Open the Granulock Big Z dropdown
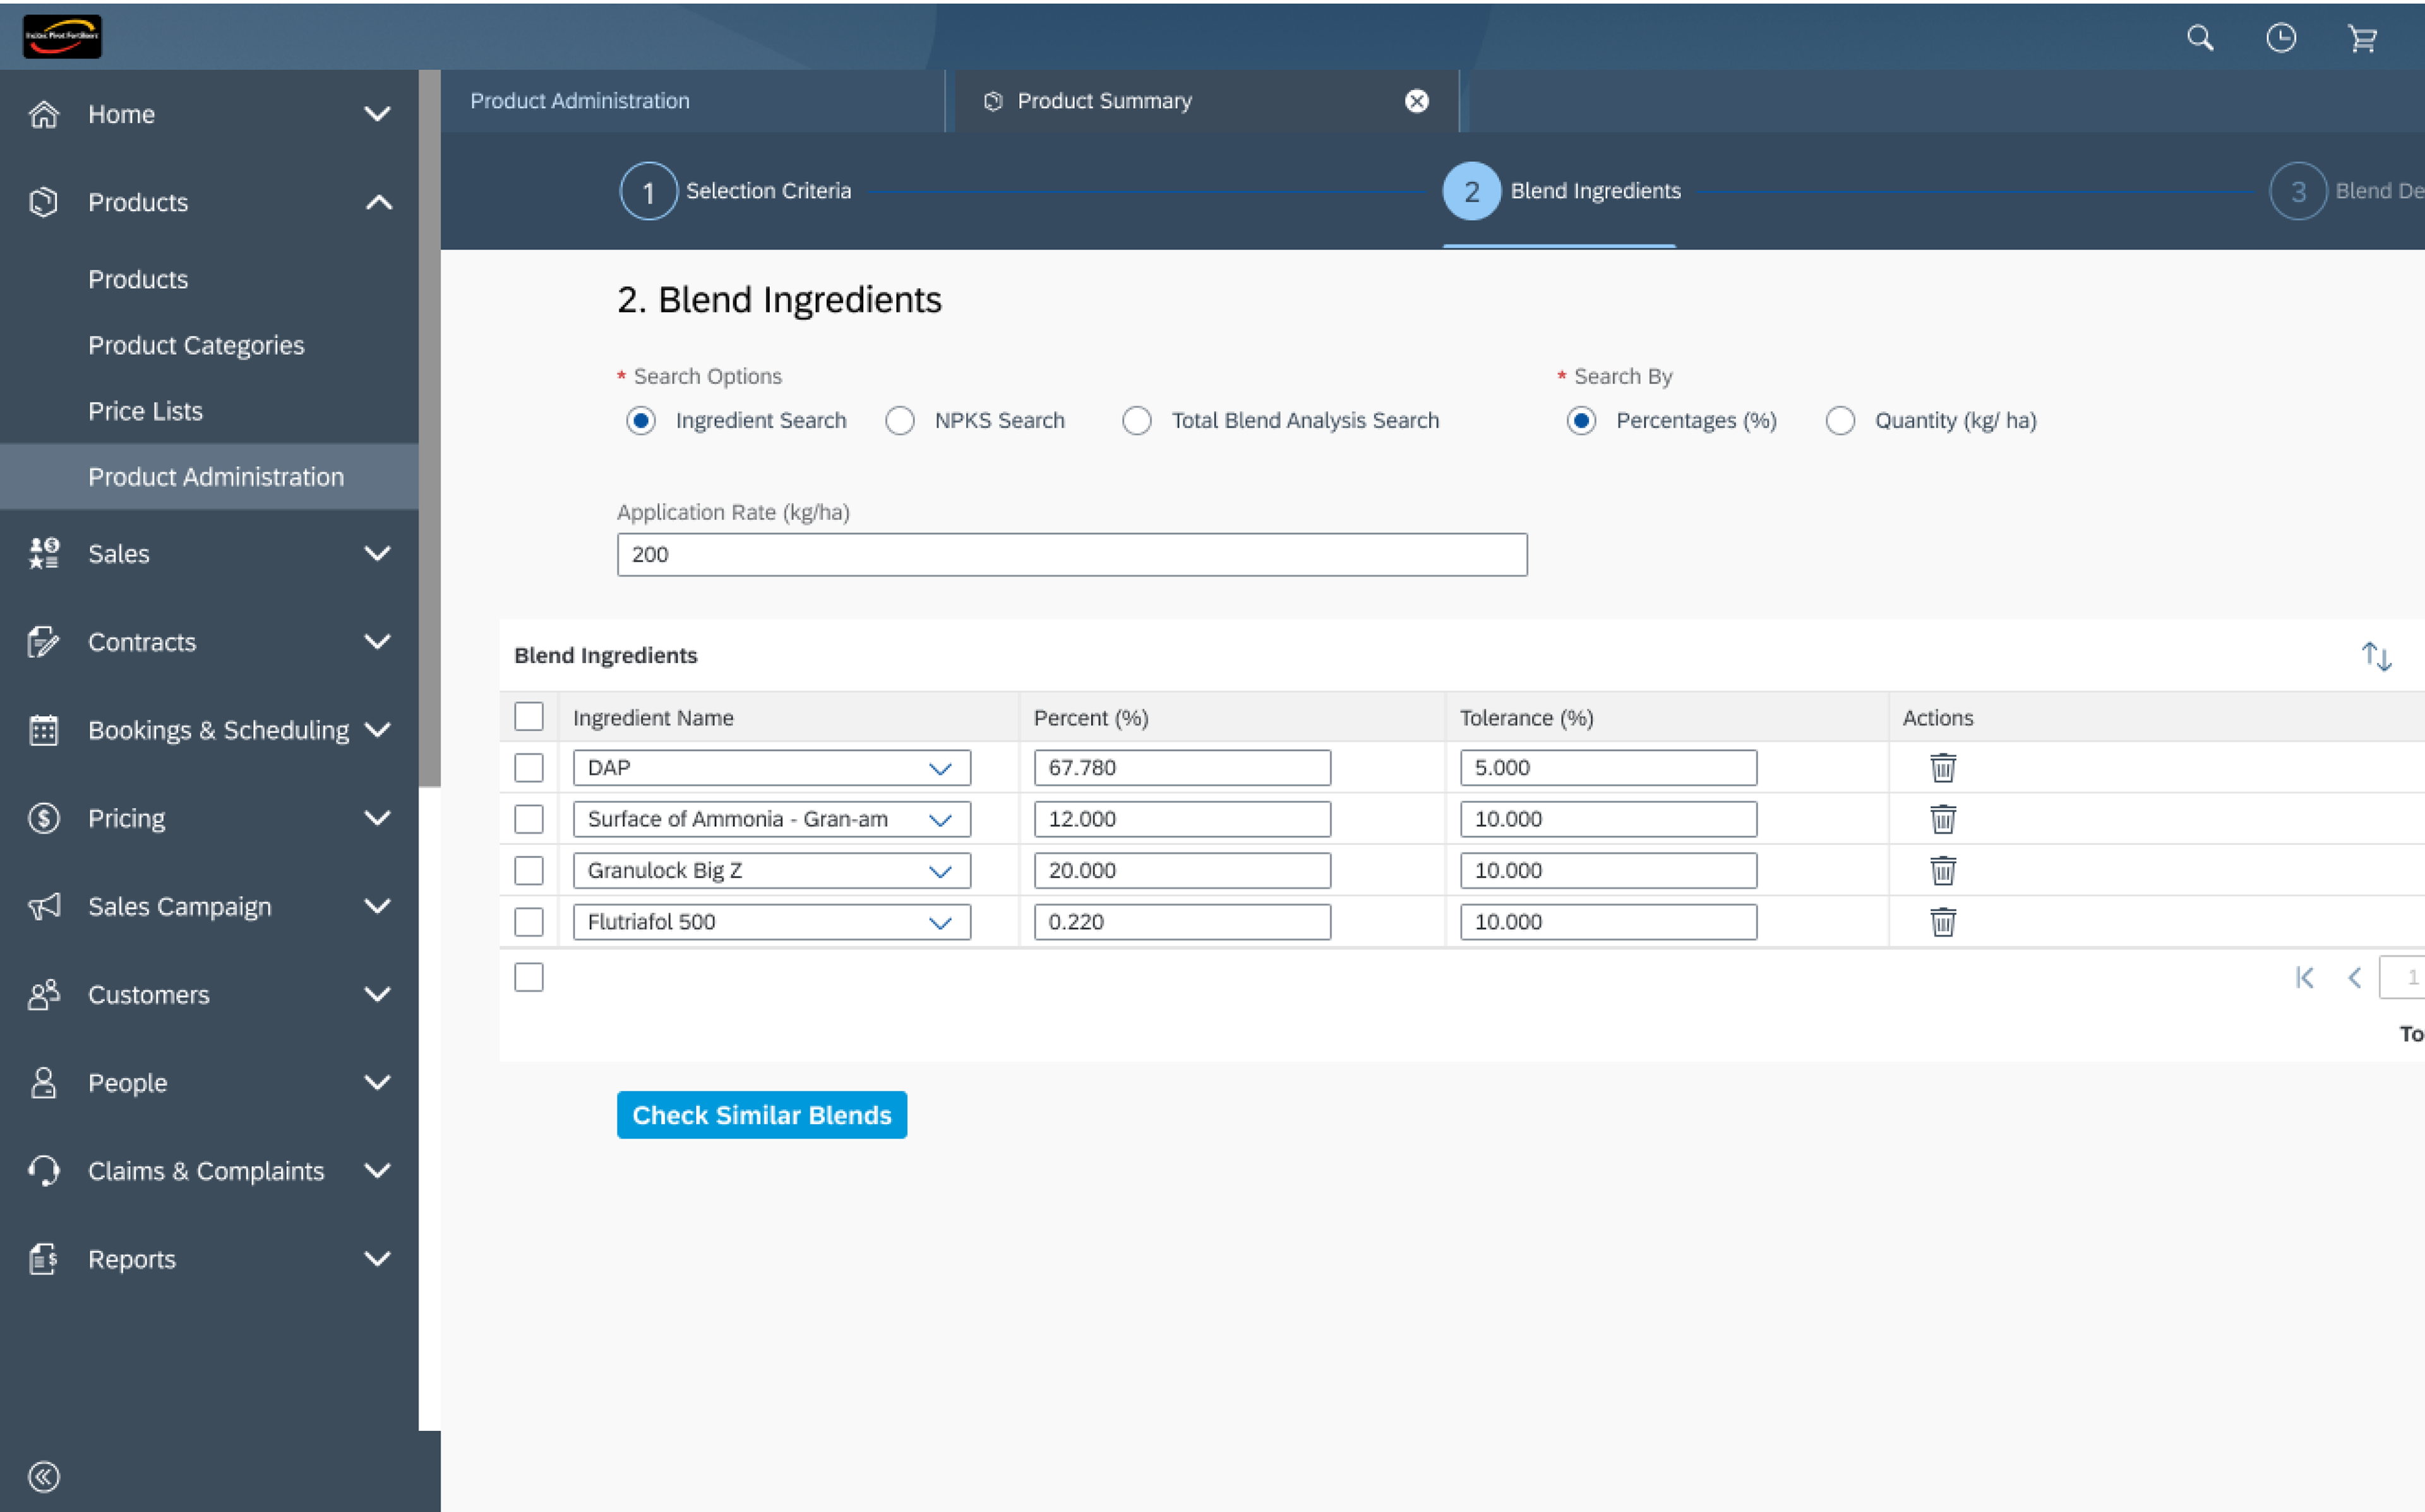Image resolution: width=2425 pixels, height=1512 pixels. point(940,871)
